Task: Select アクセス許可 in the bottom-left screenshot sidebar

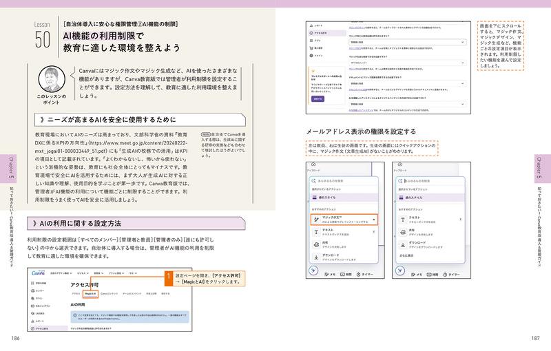Action: click(48, 328)
